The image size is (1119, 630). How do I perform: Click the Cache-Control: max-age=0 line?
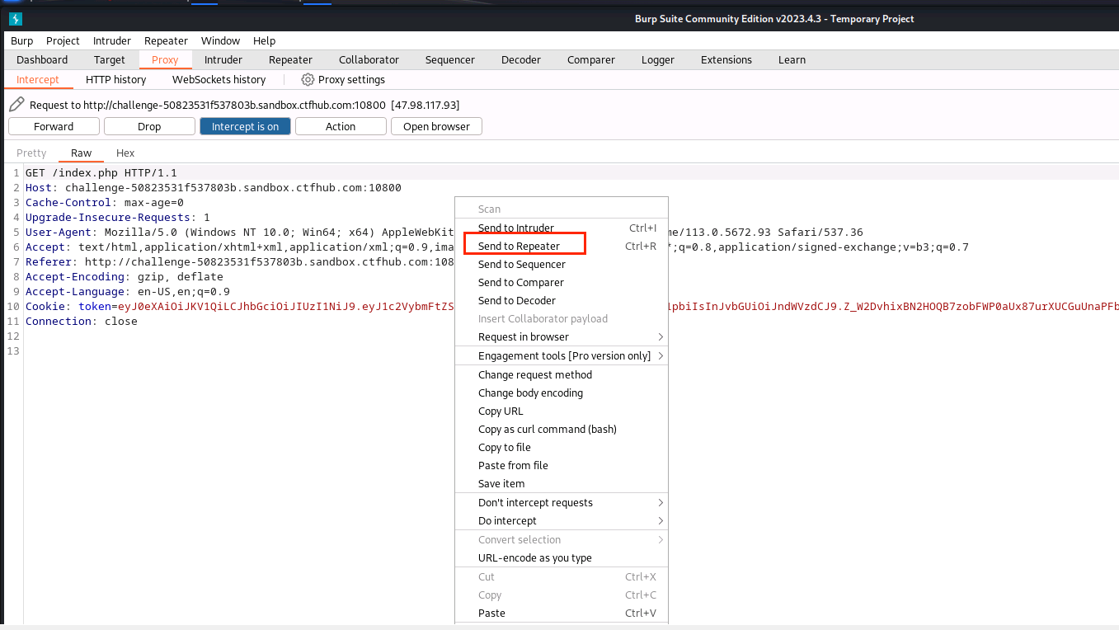[x=105, y=202]
